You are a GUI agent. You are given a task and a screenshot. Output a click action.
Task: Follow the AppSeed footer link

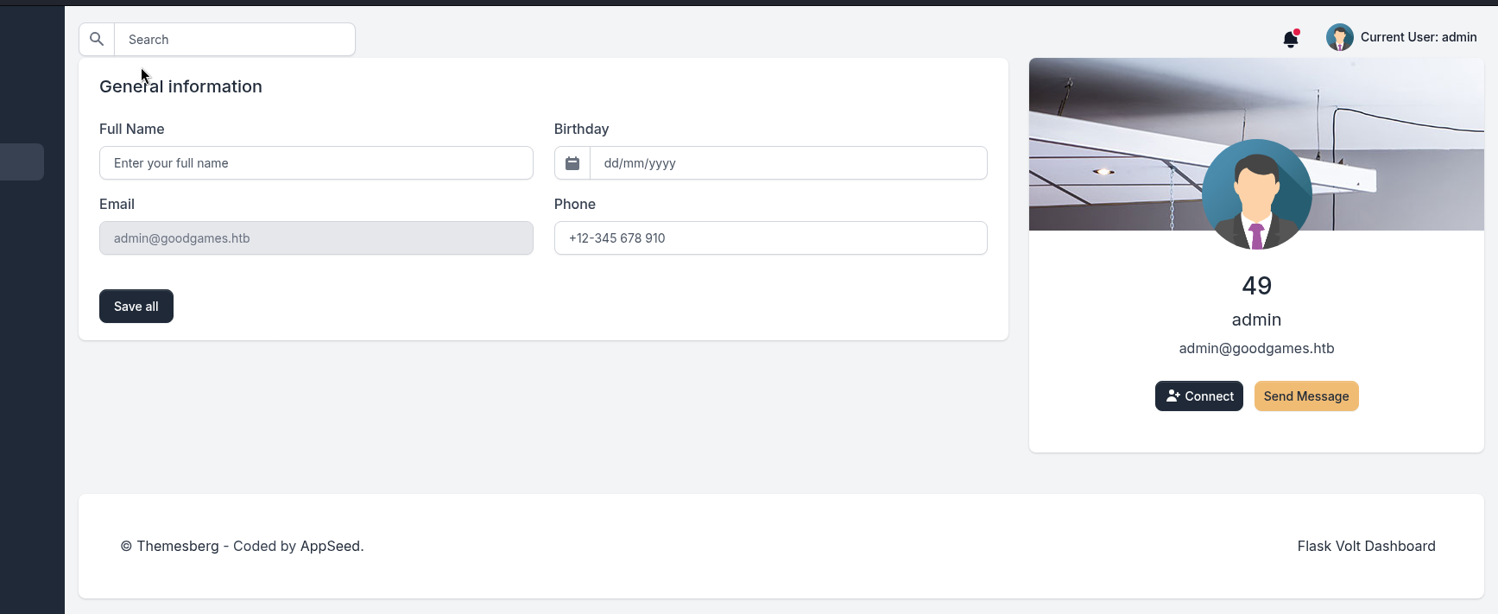click(x=330, y=547)
